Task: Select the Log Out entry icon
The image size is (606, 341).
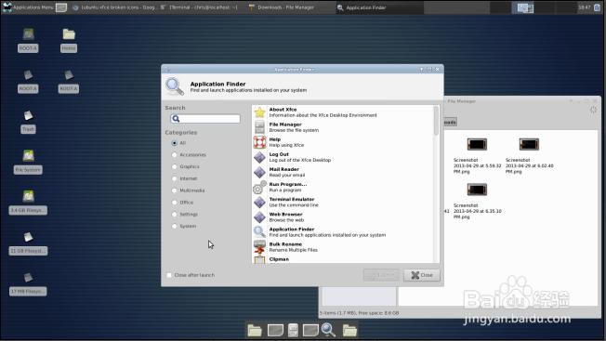Action: (x=259, y=157)
